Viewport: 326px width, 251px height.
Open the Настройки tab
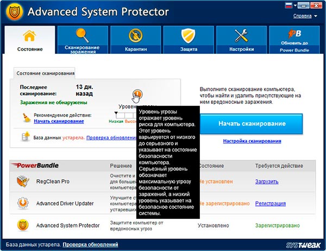tap(241, 40)
